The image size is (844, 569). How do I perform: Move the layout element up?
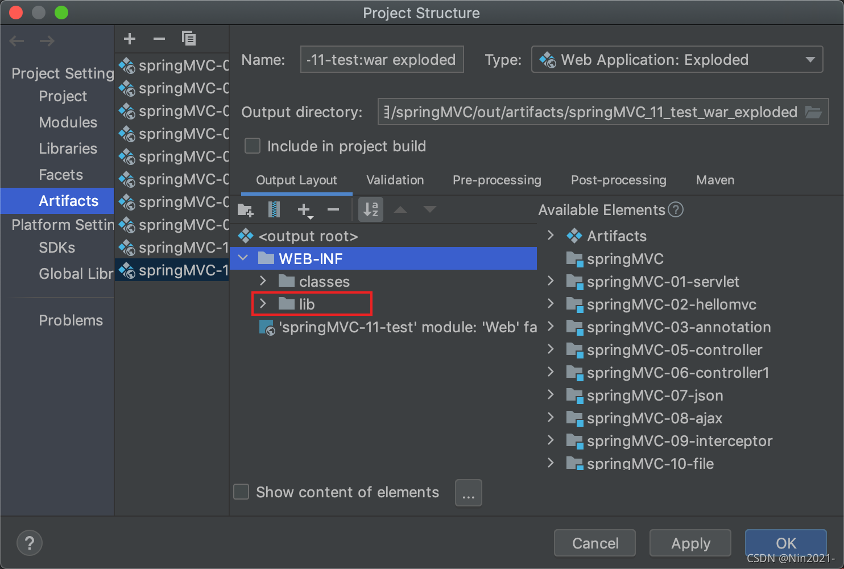click(x=400, y=209)
